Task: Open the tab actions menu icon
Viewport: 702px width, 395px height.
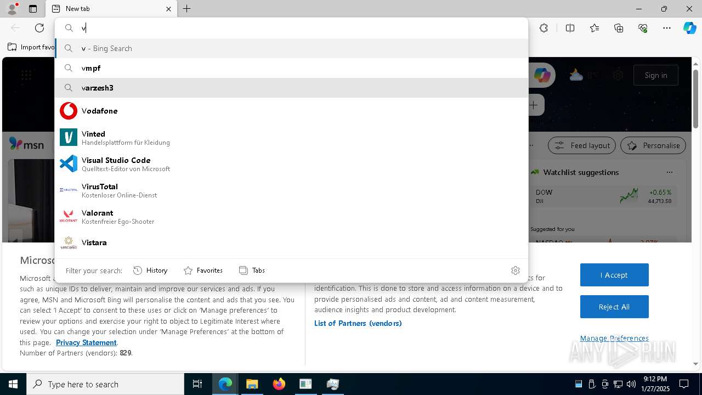Action: 33,9
